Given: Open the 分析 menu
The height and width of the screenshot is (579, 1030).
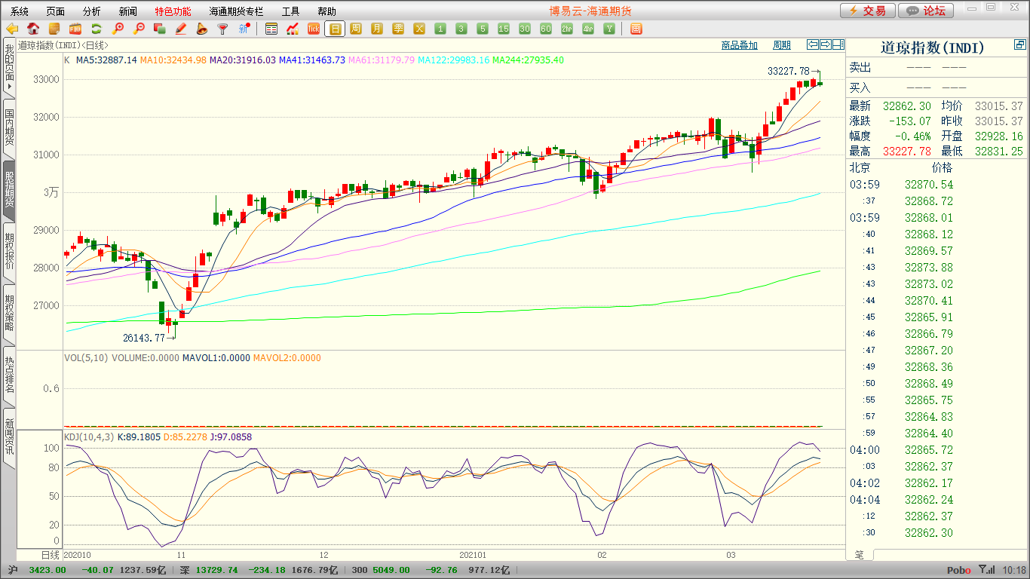Looking at the screenshot, I should point(92,11).
